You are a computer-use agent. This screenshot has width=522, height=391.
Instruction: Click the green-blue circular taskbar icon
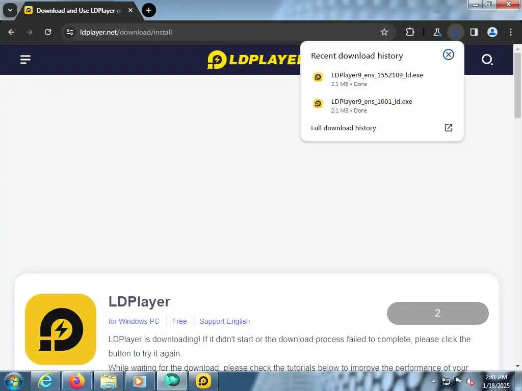(x=171, y=381)
